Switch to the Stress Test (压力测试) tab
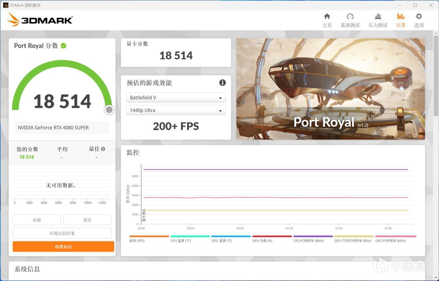439x281 pixels. coord(378,20)
